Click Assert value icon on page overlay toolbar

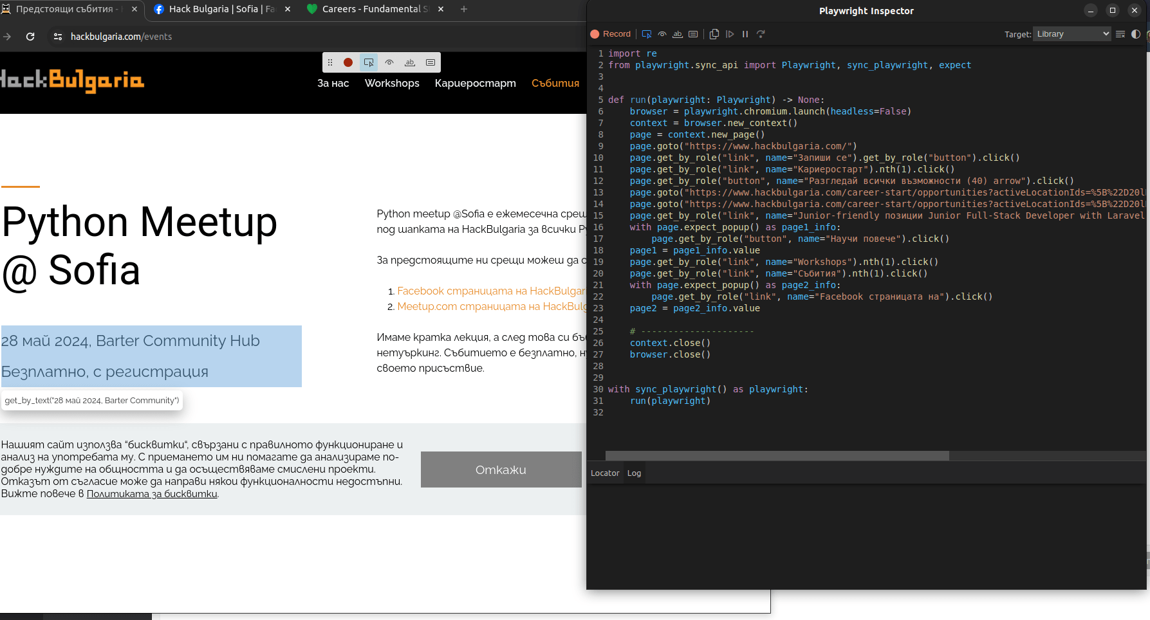click(431, 62)
